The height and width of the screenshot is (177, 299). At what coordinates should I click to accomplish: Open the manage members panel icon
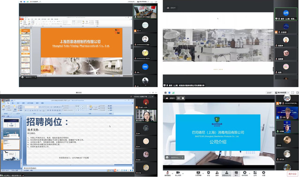click(x=226, y=173)
